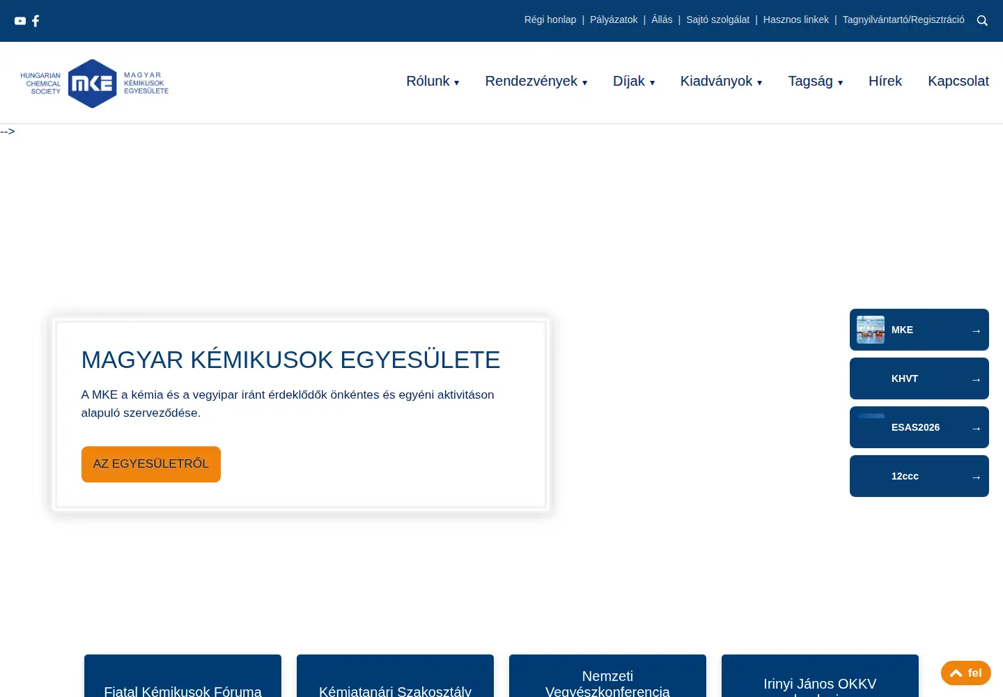The height and width of the screenshot is (697, 1003).
Task: Click the arrow on the MKE card
Action: click(x=976, y=331)
